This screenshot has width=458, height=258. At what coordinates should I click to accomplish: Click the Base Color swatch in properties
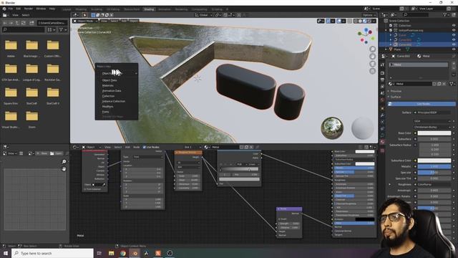[434, 133]
